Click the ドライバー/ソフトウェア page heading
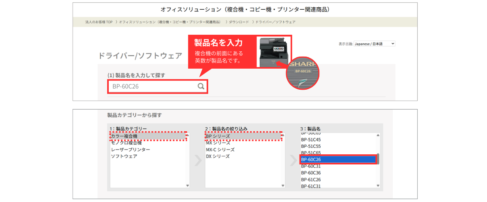487x202 pixels. tap(140, 56)
